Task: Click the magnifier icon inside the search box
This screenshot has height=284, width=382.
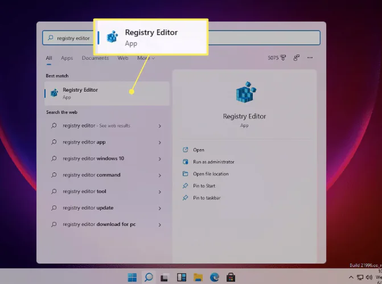Action: click(51, 38)
